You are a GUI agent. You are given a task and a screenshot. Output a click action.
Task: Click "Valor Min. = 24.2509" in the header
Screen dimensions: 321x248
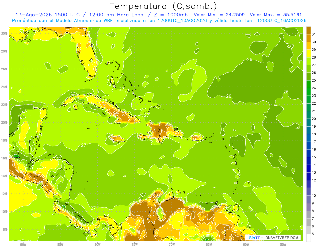point(219,15)
